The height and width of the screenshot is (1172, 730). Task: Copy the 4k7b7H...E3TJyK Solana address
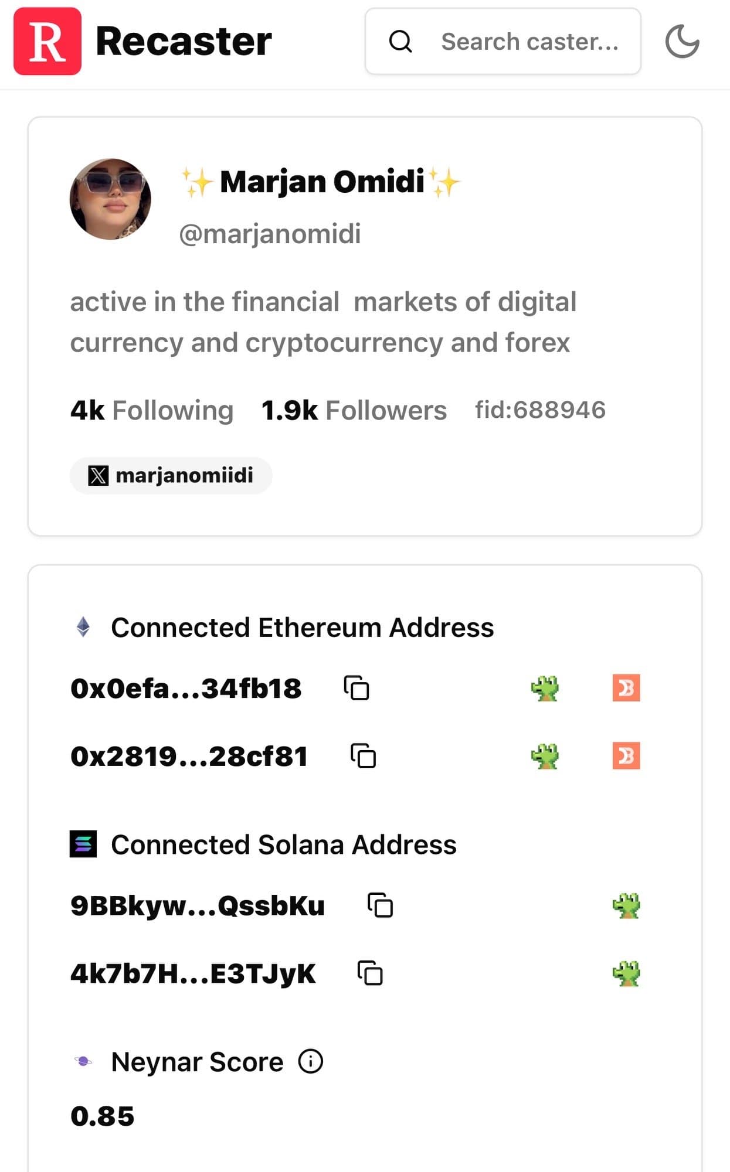tap(371, 973)
